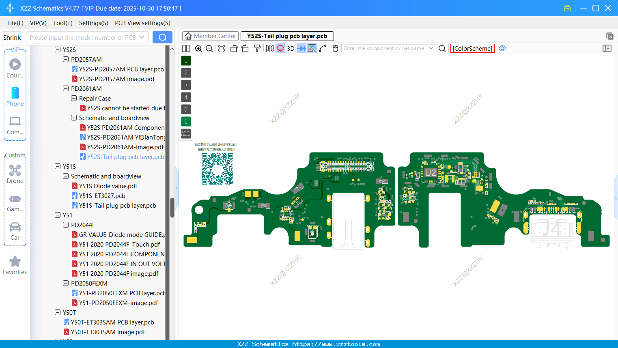Image resolution: width=618 pixels, height=348 pixels.
Task: Switch to the Y52S-Tail plug pcb layer tab
Action: (287, 36)
